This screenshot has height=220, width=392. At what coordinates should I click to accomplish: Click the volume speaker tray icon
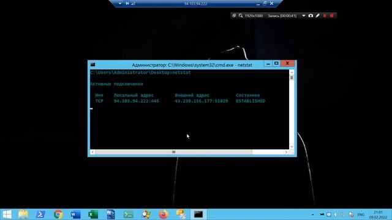coord(336,215)
